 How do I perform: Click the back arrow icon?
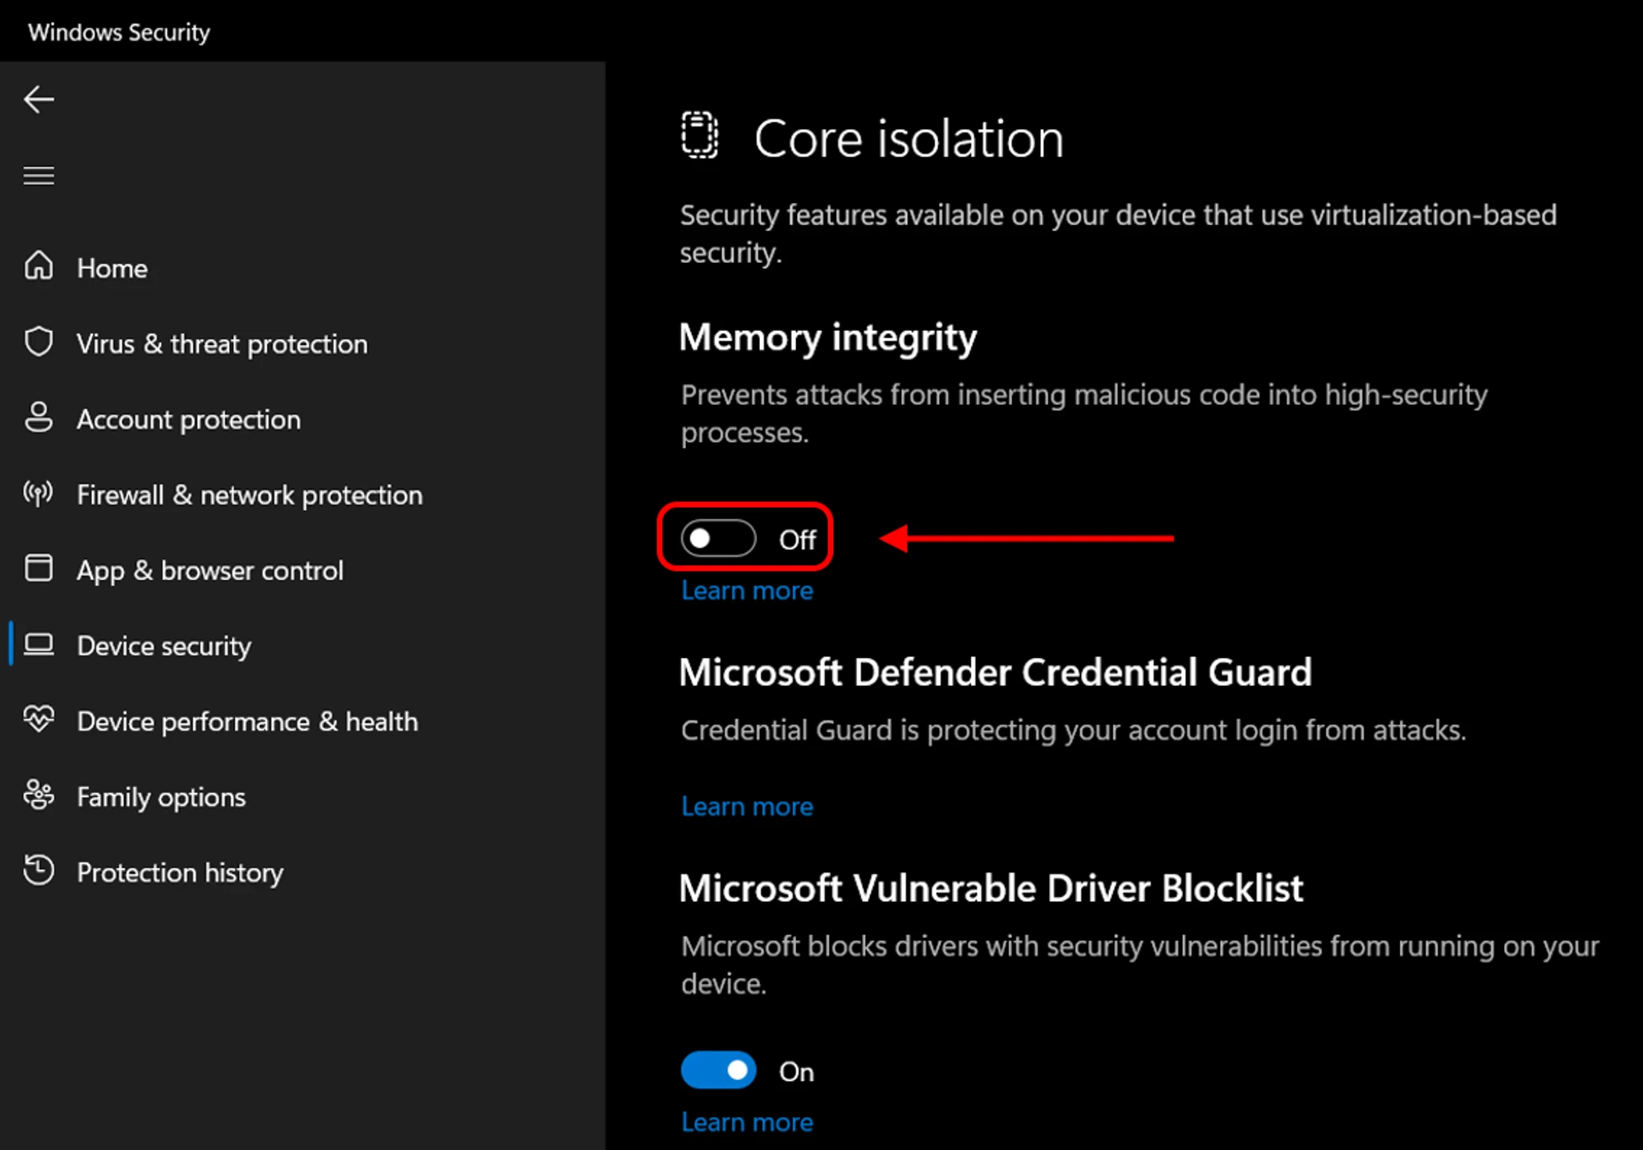click(39, 99)
